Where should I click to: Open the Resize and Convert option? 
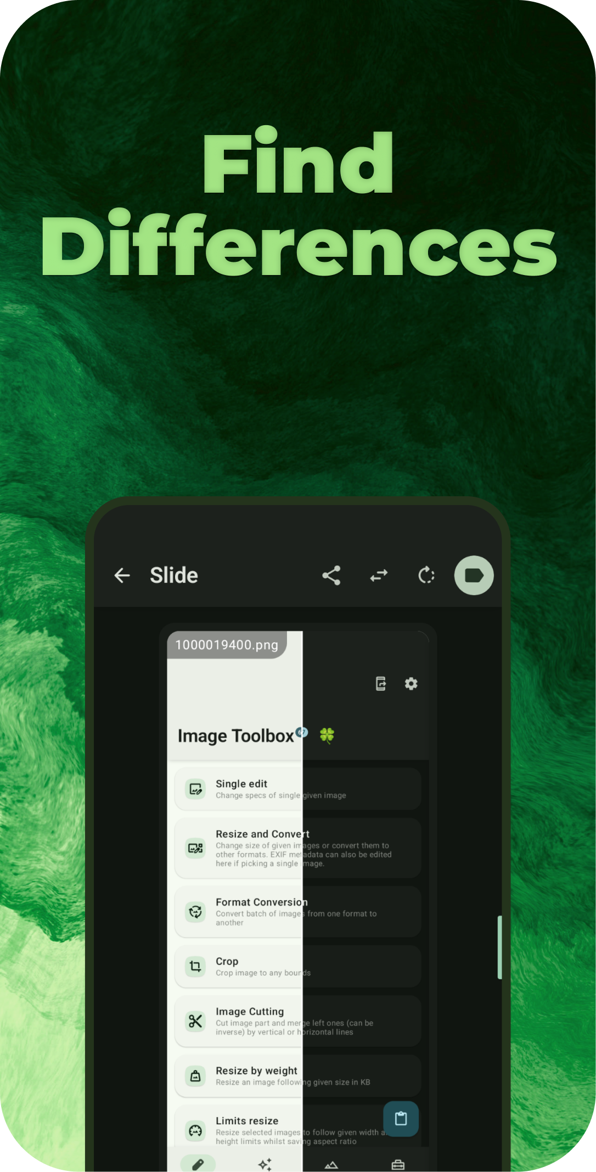(298, 848)
